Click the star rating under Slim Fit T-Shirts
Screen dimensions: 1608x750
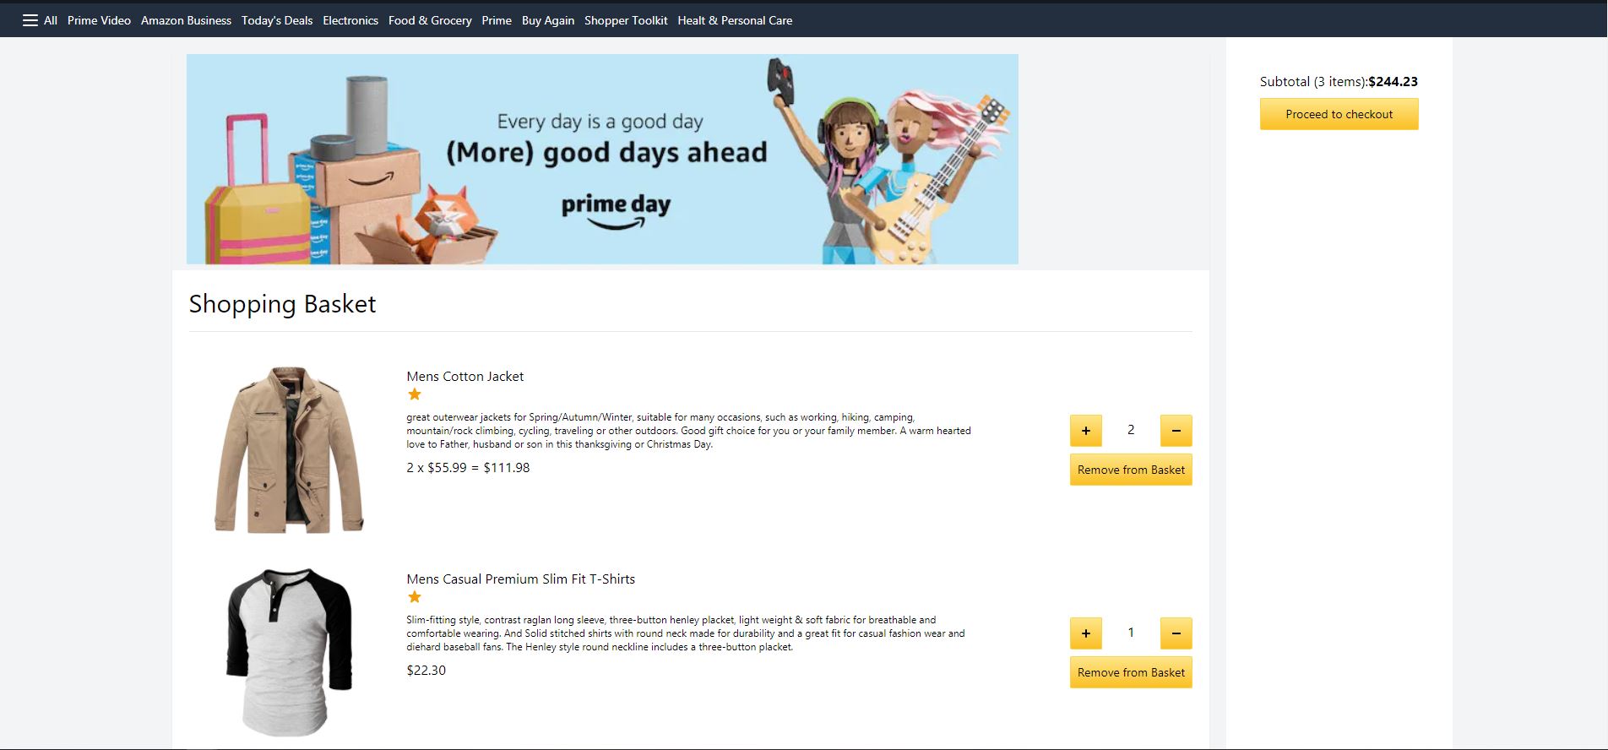point(415,597)
